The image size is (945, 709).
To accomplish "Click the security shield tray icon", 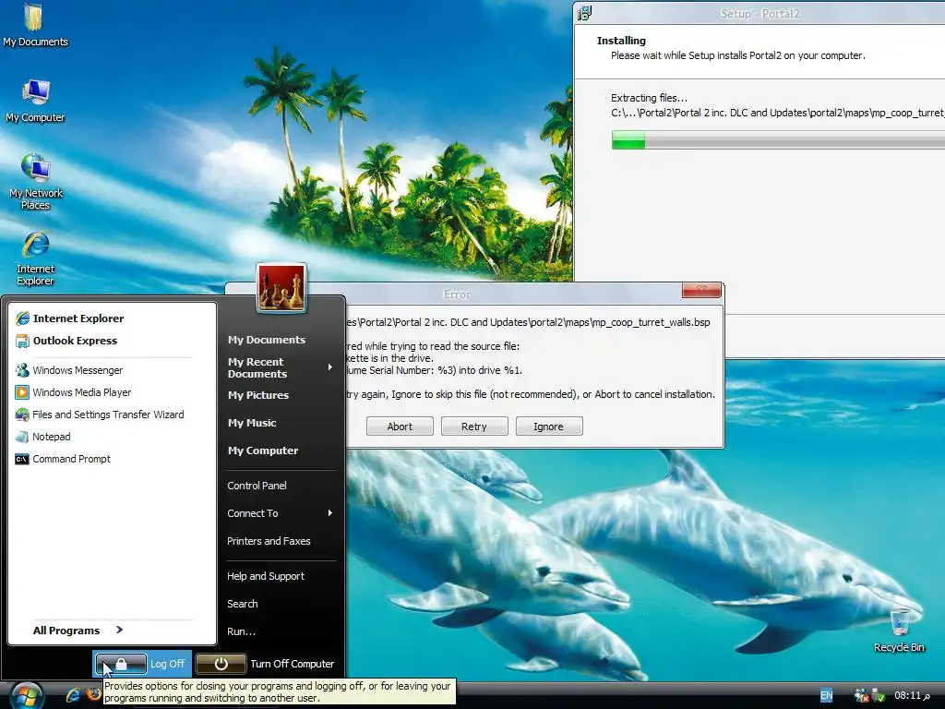I will (879, 695).
